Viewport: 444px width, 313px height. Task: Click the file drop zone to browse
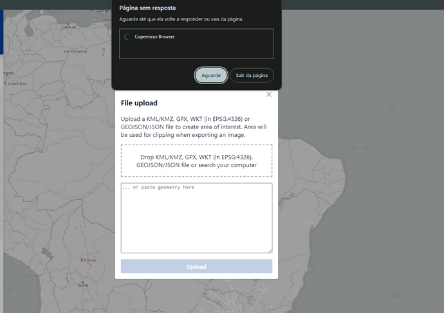(196, 161)
